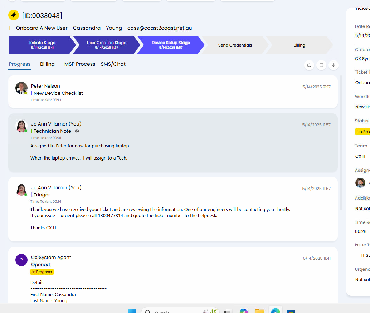Viewport: 370px width, 313px height.
Task: Click Time Taken: 00:13
Action: tap(46, 100)
